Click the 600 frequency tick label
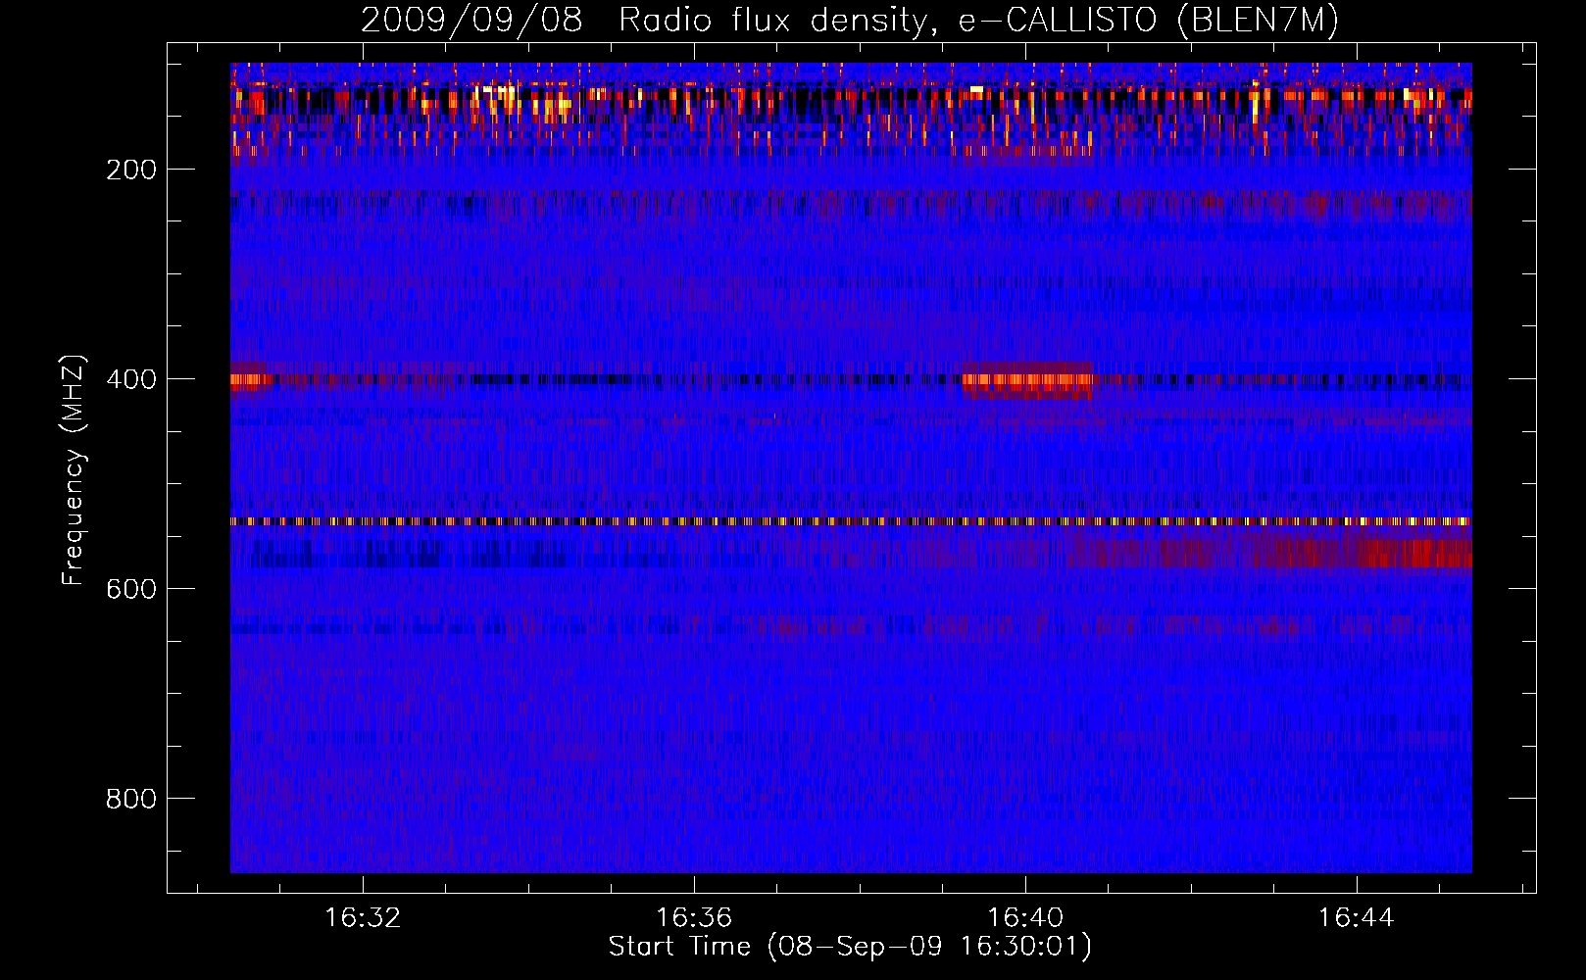Image resolution: width=1586 pixels, height=980 pixels. click(x=131, y=589)
